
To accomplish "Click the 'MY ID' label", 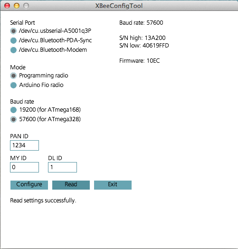I will coord(18,158).
